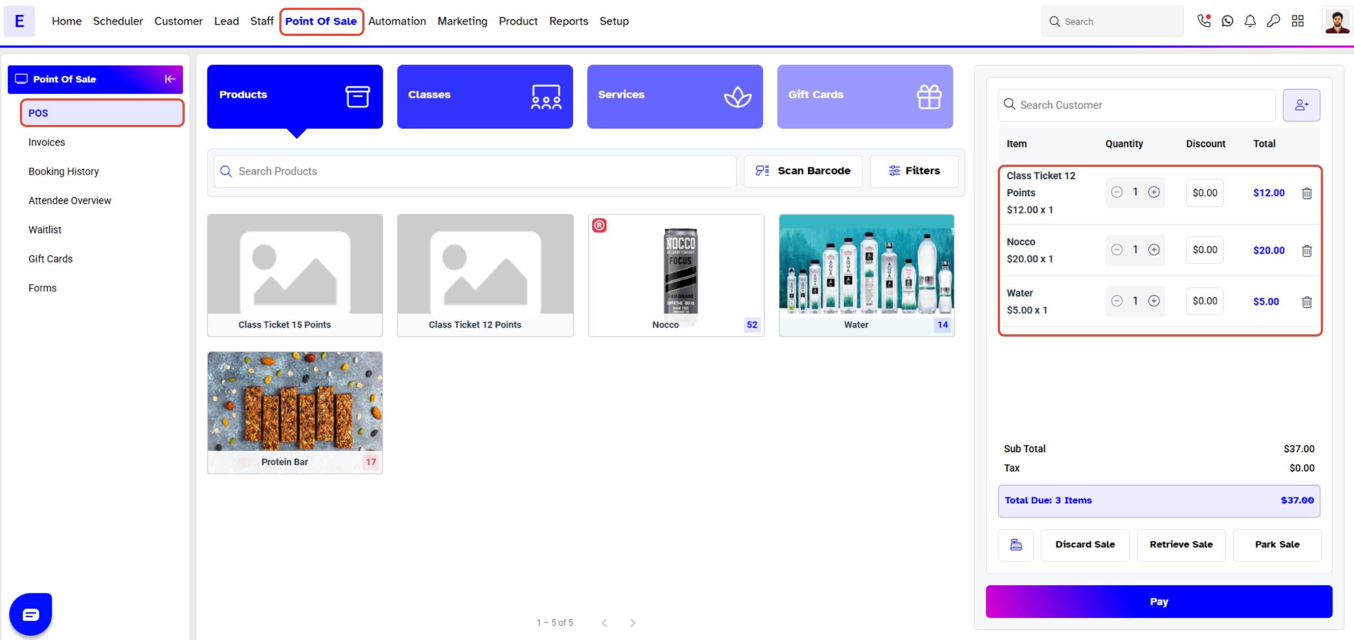This screenshot has width=1354, height=640.
Task: Click Park Sale button
Action: click(x=1277, y=545)
